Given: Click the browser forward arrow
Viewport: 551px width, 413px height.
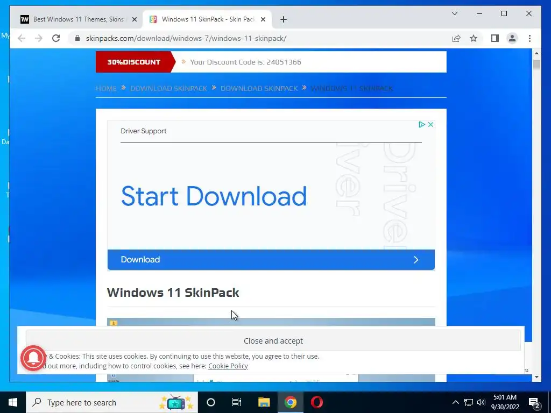Looking at the screenshot, I should click(x=39, y=38).
